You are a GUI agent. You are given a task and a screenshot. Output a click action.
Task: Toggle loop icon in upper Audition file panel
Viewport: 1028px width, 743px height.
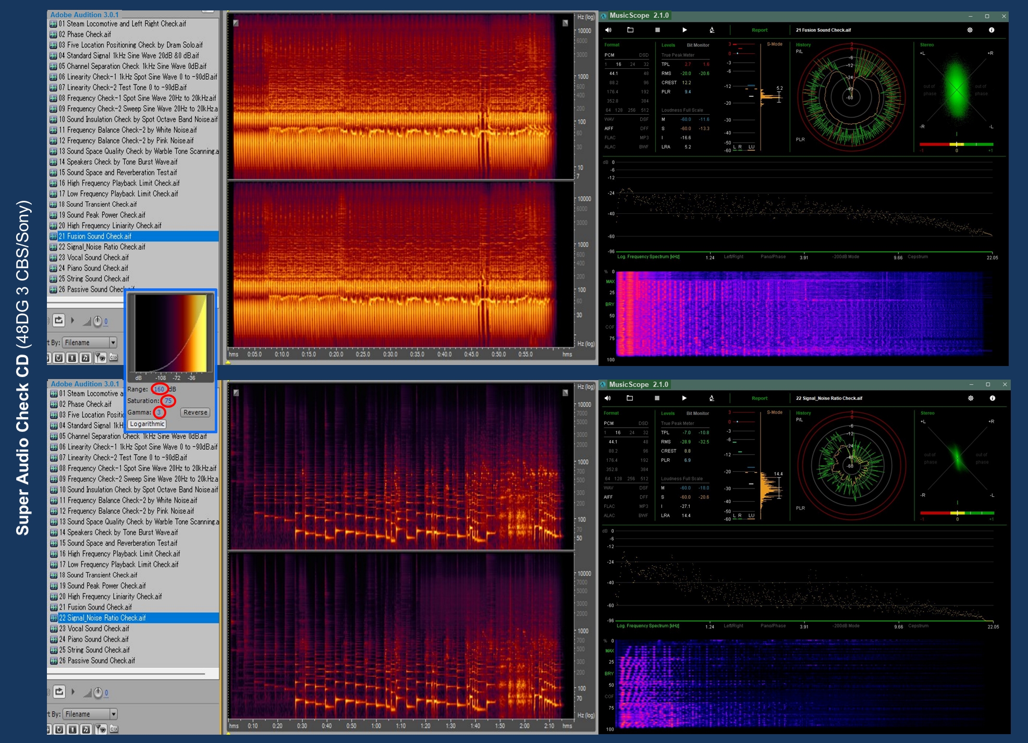59,358
